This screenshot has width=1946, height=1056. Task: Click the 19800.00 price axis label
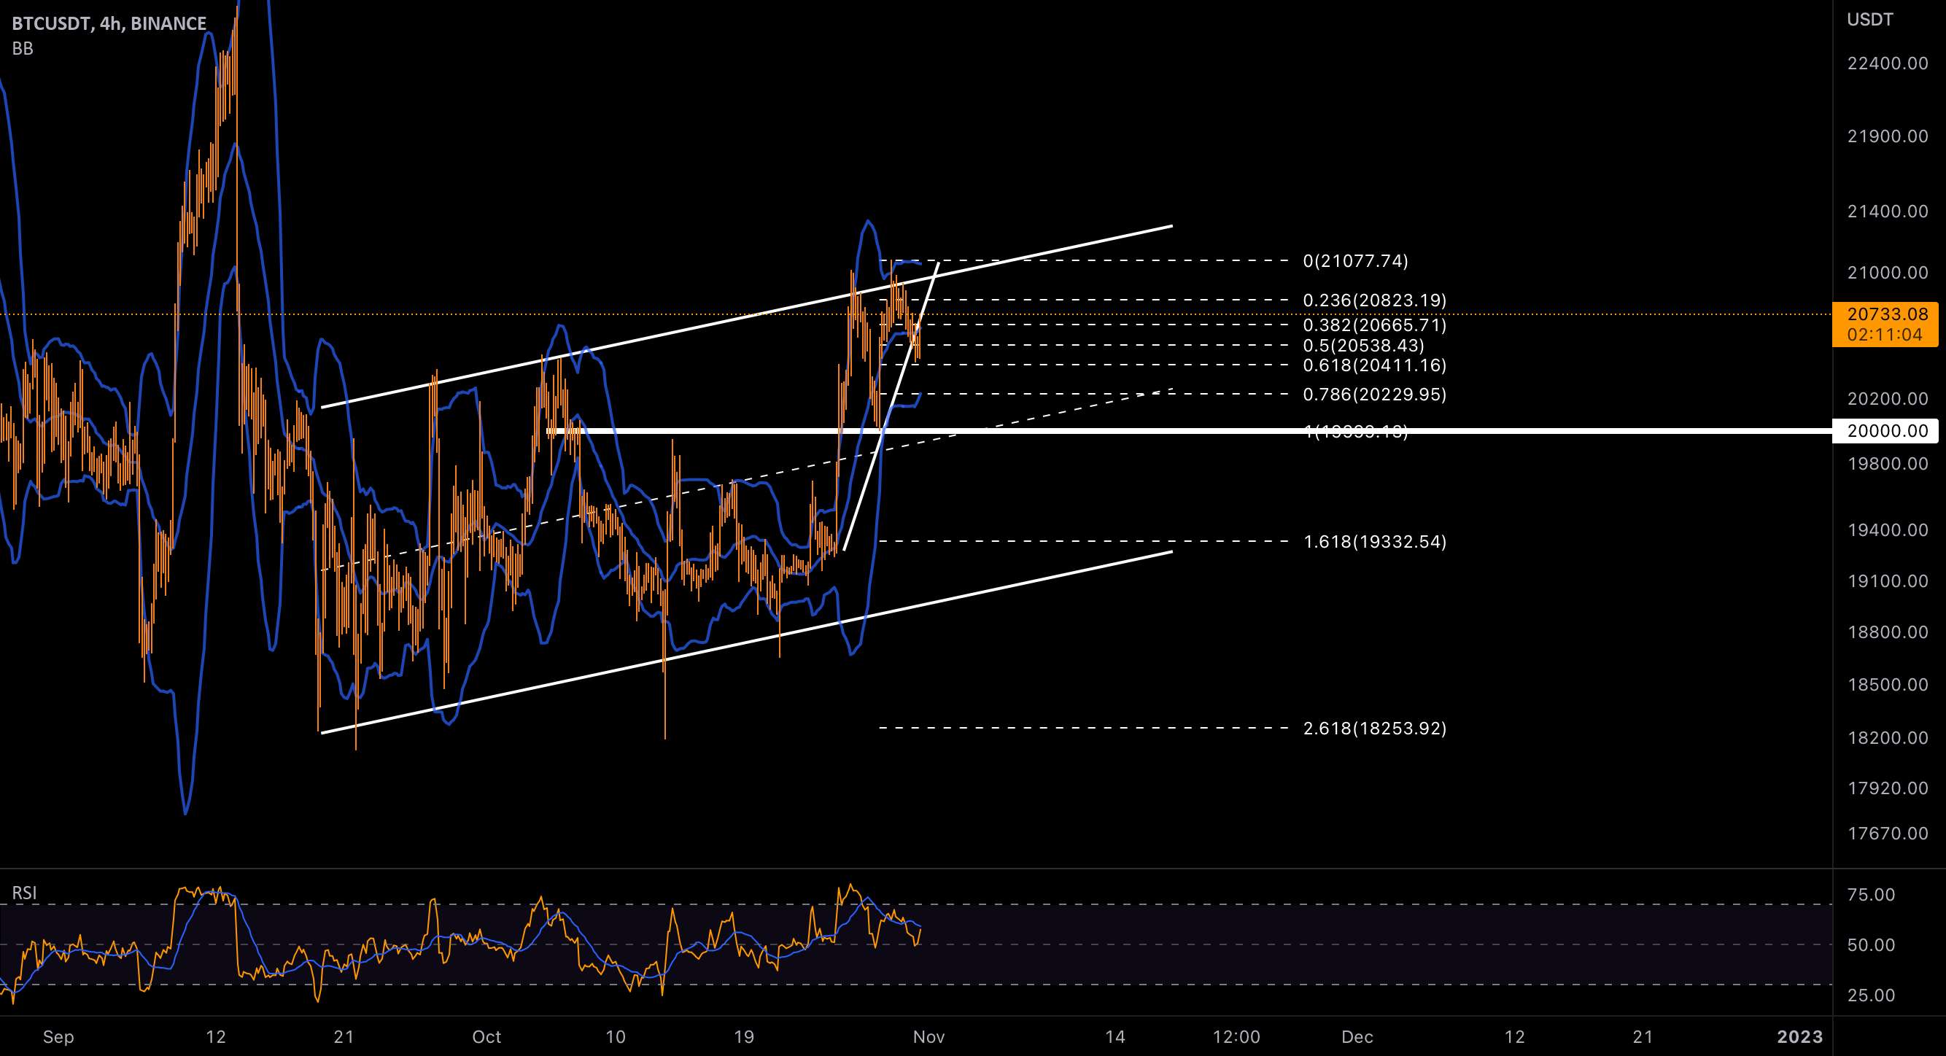(x=1887, y=463)
